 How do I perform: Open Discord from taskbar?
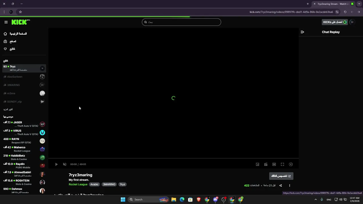tap(216, 199)
